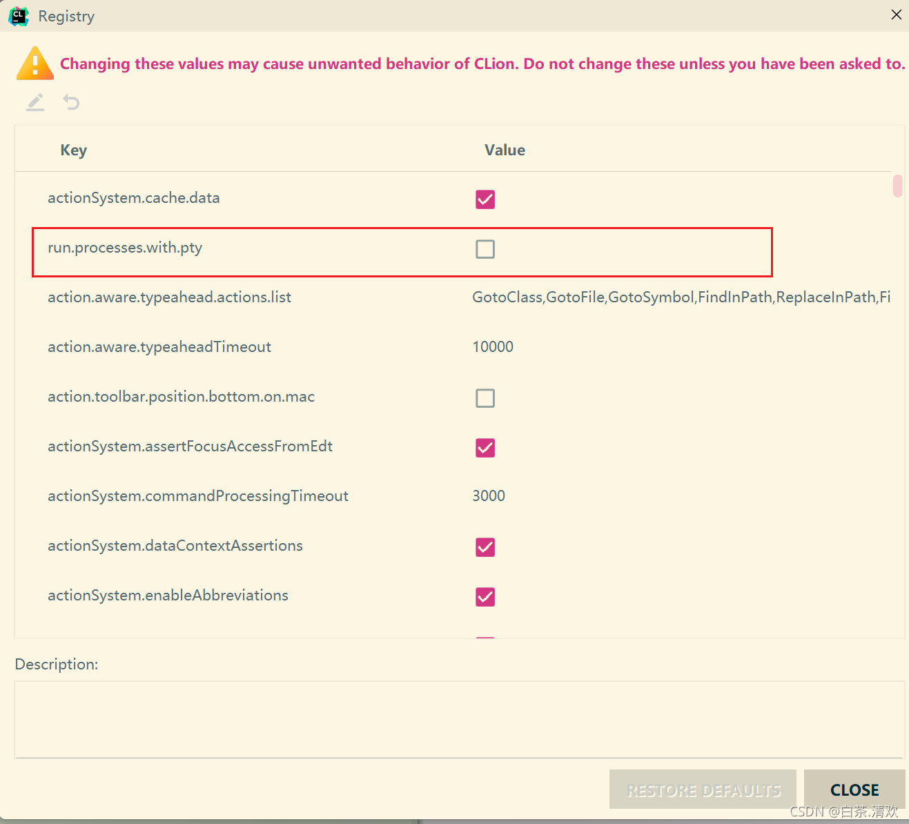This screenshot has width=909, height=824.
Task: Click the vertical scrollbar thumb
Action: pyautogui.click(x=897, y=186)
